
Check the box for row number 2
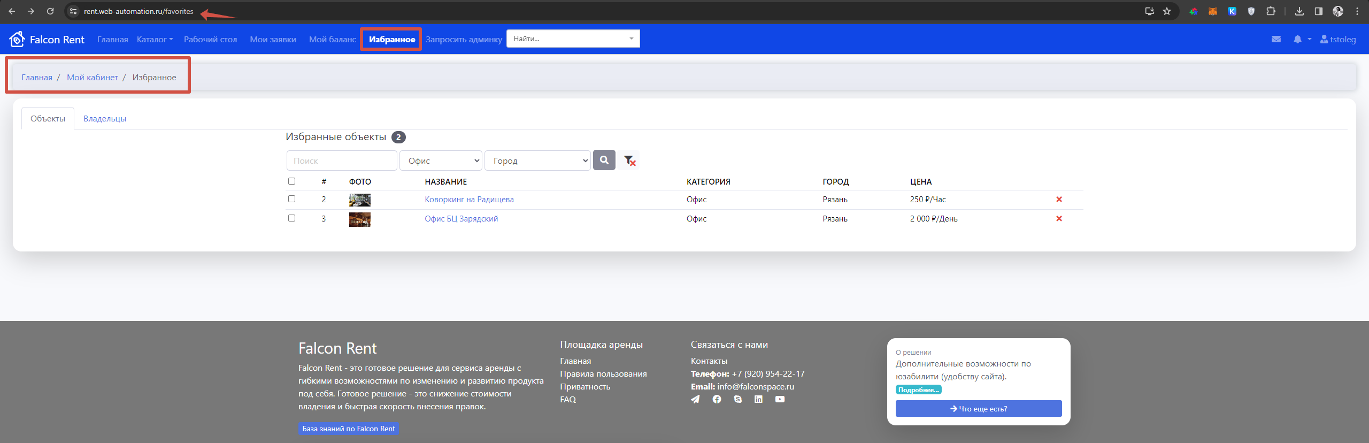point(291,199)
